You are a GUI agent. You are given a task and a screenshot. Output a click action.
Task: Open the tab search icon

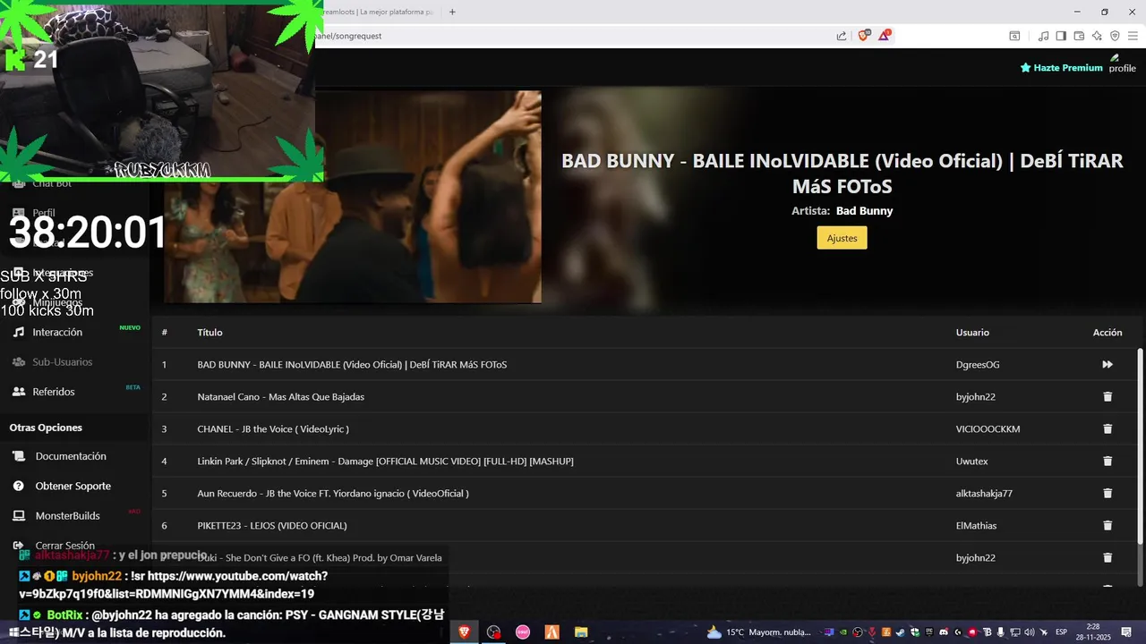point(1014,36)
